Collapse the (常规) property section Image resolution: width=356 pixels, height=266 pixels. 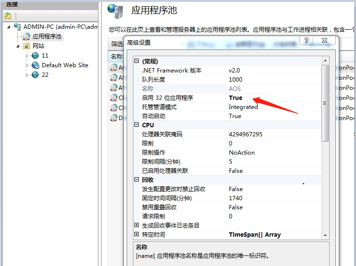136,61
